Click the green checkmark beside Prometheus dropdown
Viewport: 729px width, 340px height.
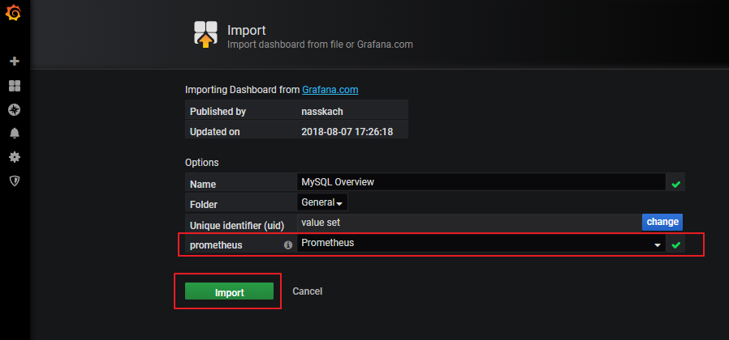pos(675,244)
